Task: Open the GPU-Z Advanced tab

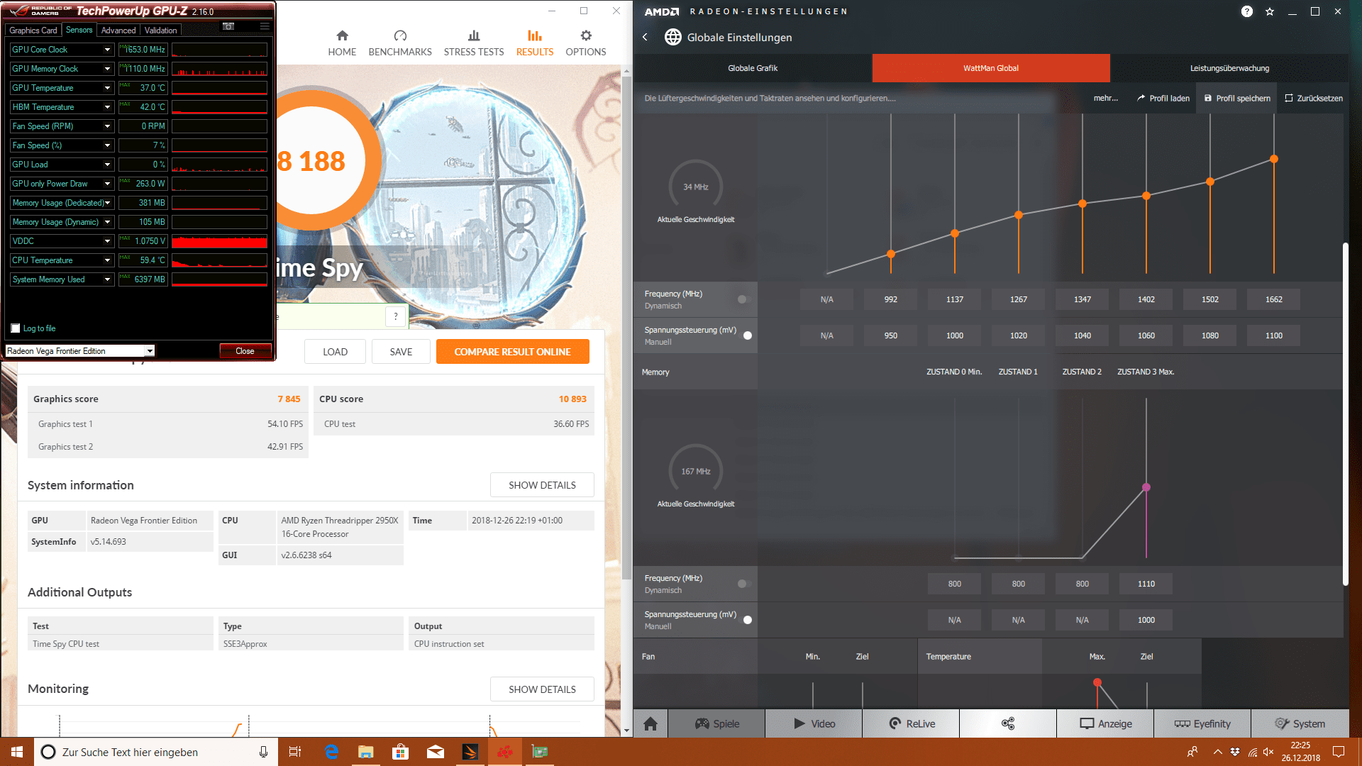Action: (118, 30)
